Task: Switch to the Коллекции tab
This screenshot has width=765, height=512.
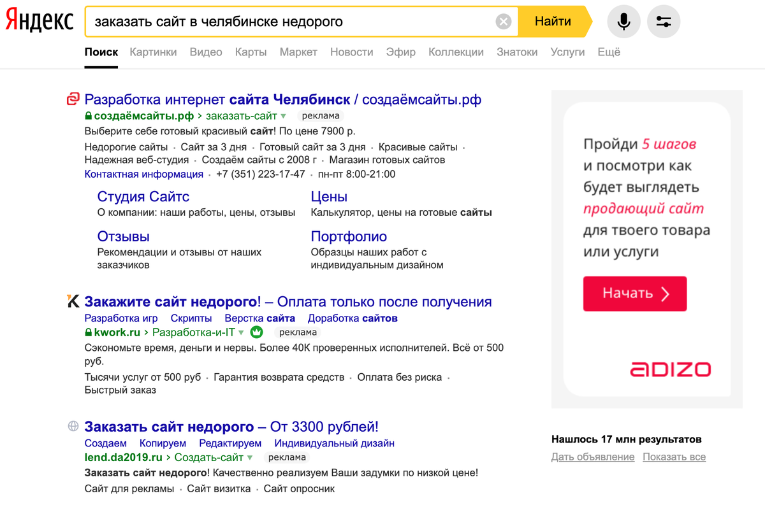Action: click(456, 52)
